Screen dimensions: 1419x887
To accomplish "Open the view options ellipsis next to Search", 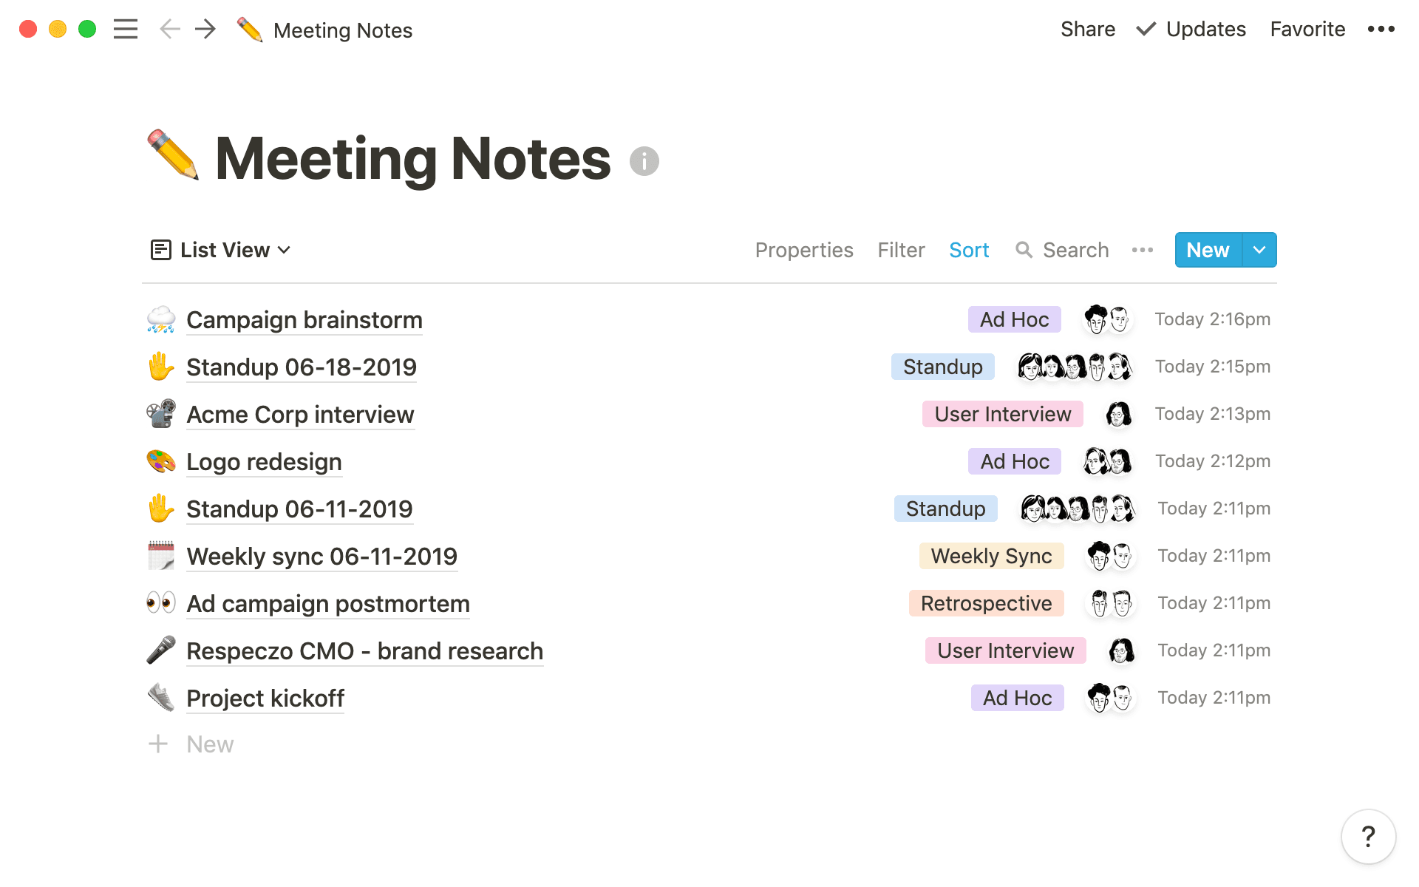I will pyautogui.click(x=1142, y=250).
